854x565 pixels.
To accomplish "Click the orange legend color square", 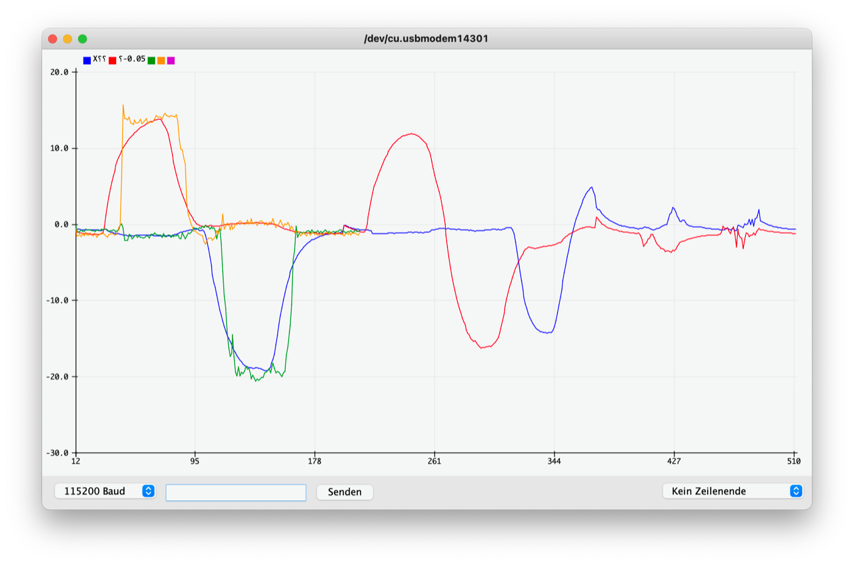I will [161, 61].
